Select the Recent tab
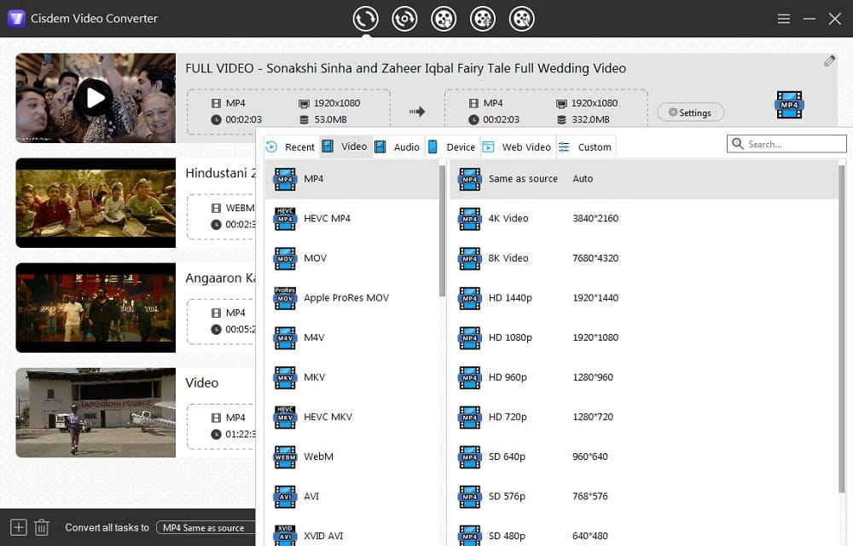Image resolution: width=853 pixels, height=546 pixels. tap(291, 147)
